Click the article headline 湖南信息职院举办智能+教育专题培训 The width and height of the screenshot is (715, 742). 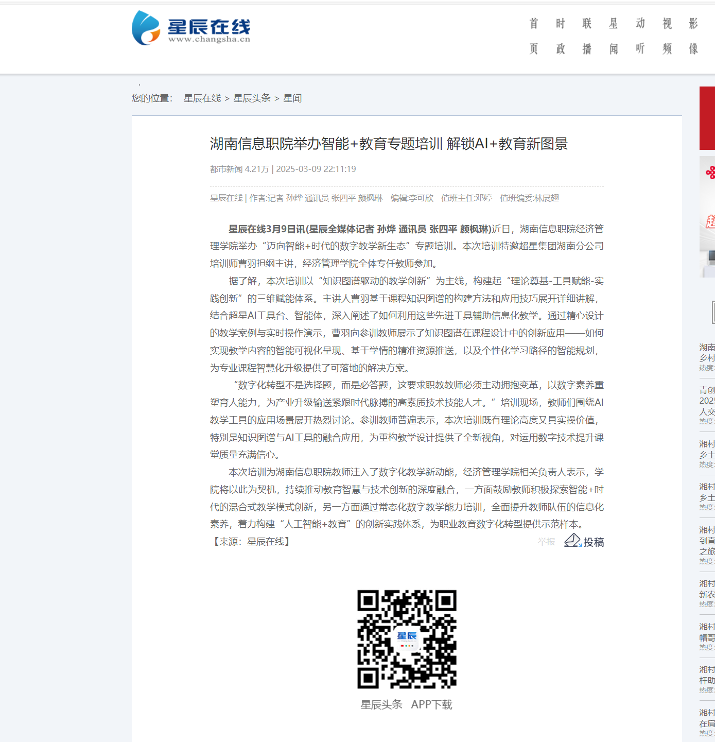[x=389, y=144]
